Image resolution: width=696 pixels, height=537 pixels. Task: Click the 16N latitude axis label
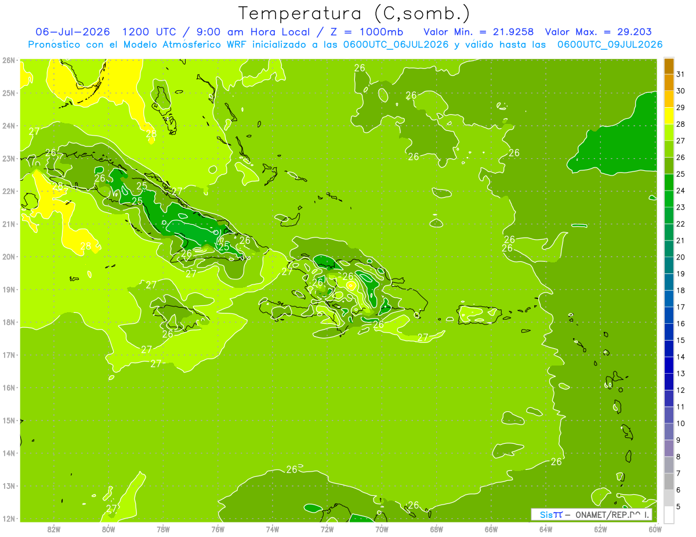point(8,388)
